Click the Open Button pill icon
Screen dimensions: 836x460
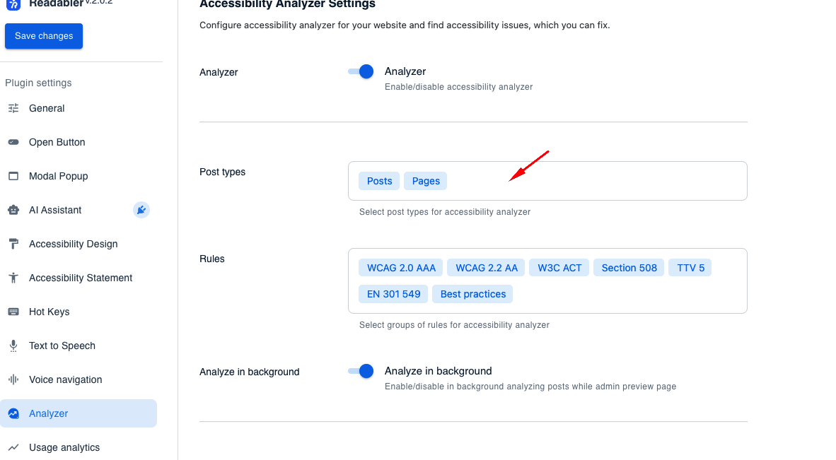tap(13, 142)
